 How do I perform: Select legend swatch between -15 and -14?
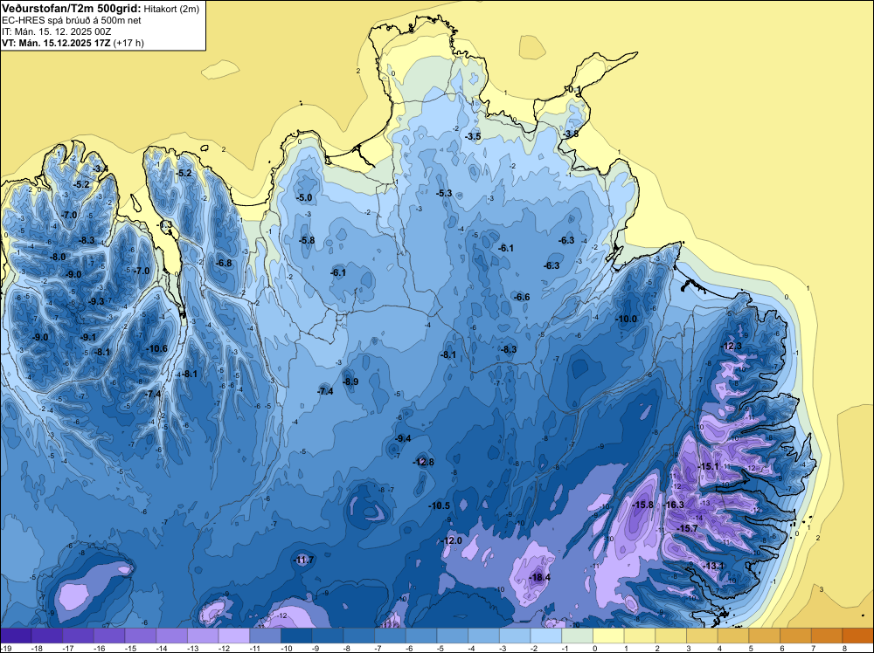point(141,636)
